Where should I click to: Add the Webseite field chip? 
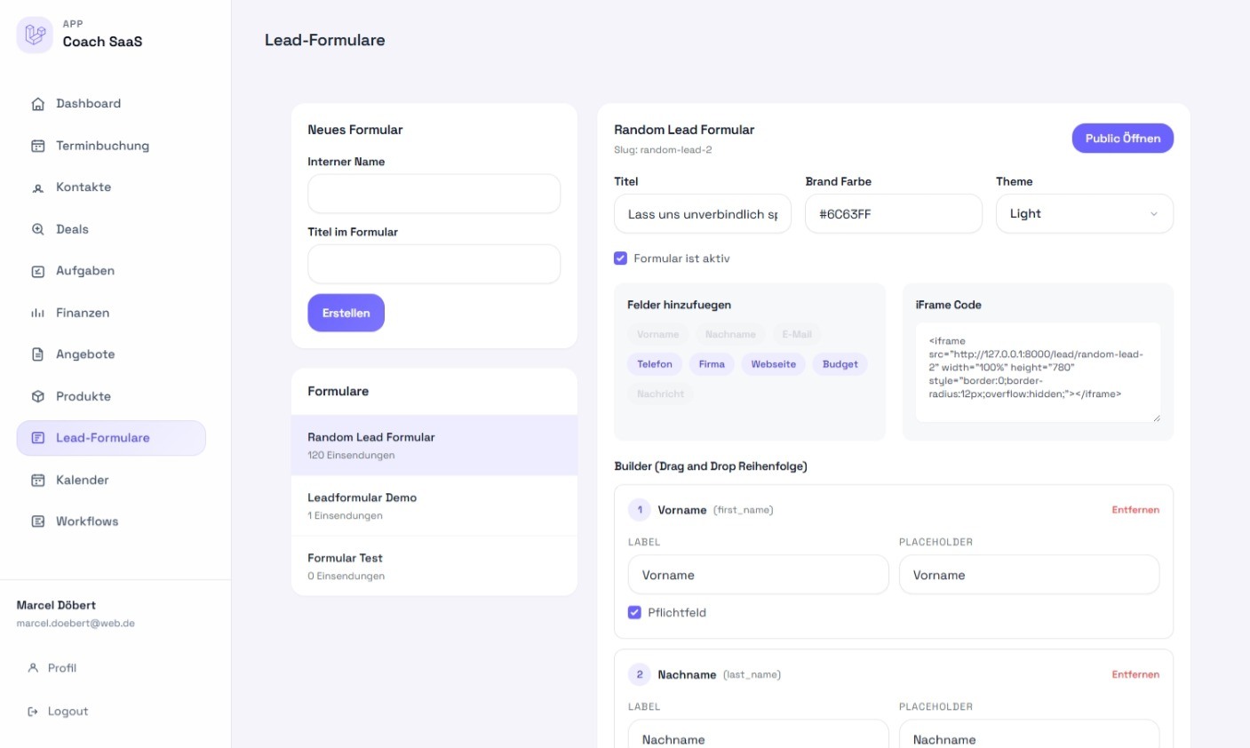coord(774,364)
